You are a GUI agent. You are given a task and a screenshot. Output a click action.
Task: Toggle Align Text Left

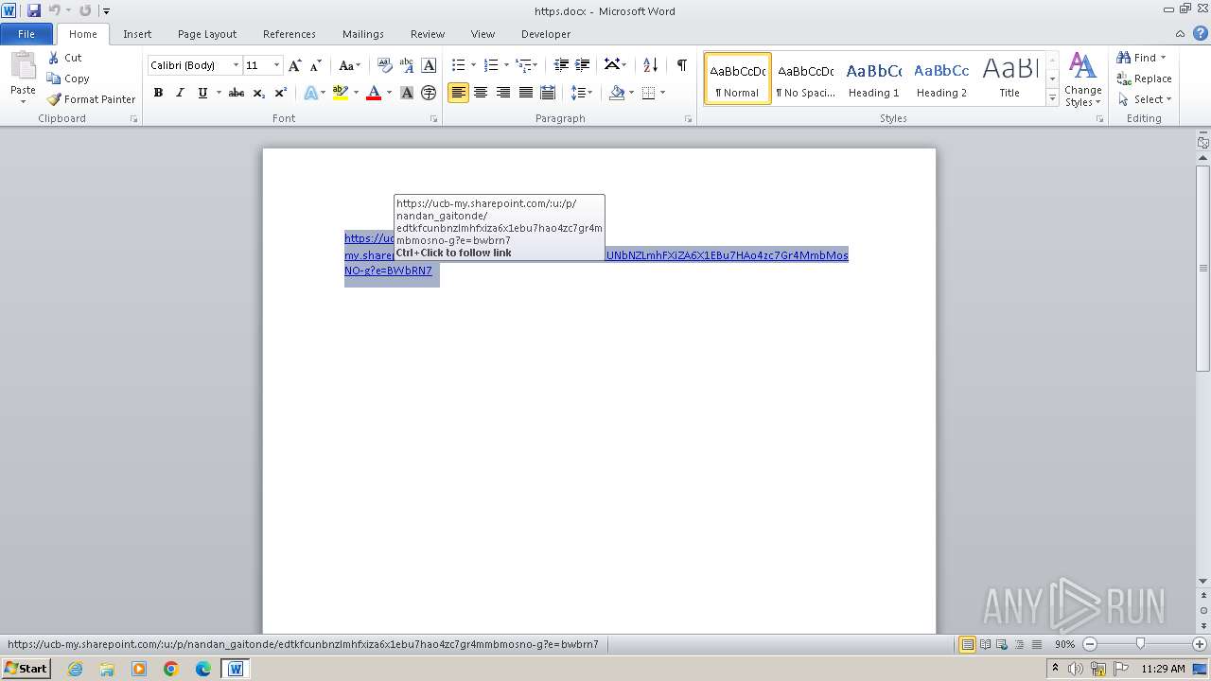458,93
